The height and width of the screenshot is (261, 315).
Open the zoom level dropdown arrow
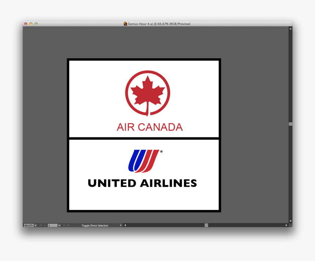pos(36,225)
